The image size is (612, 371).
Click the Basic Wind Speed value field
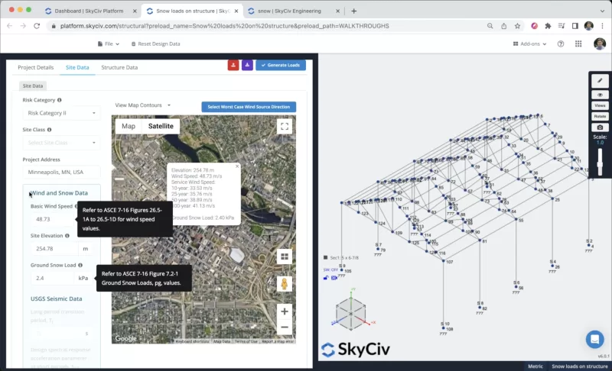54,220
